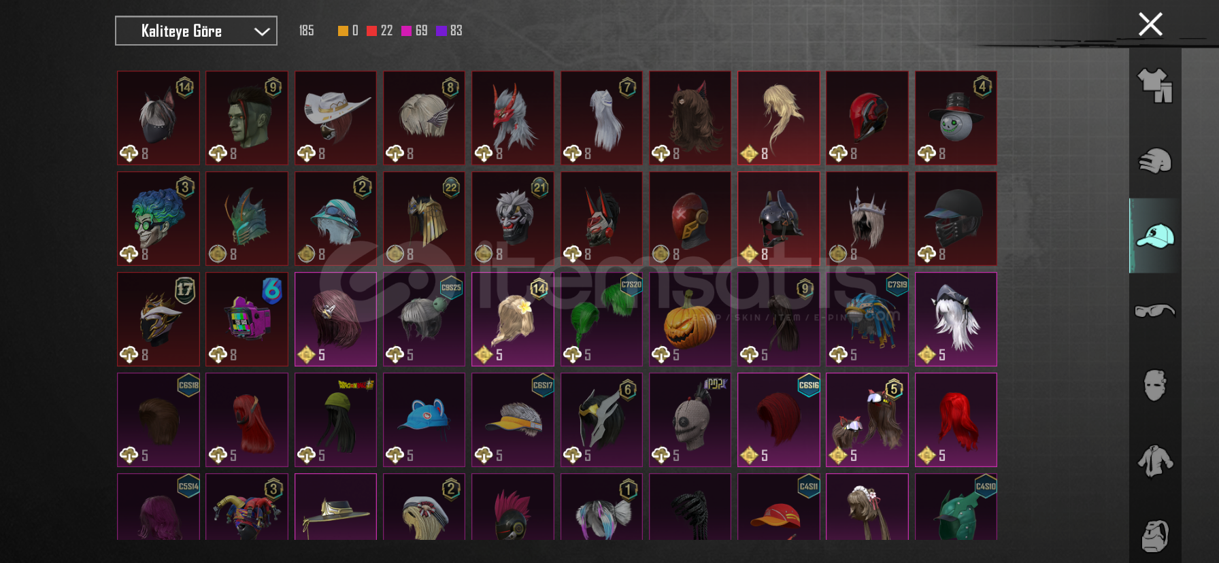The image size is (1219, 563).
Task: Select the blue cat-ear cap item
Action: (424, 420)
